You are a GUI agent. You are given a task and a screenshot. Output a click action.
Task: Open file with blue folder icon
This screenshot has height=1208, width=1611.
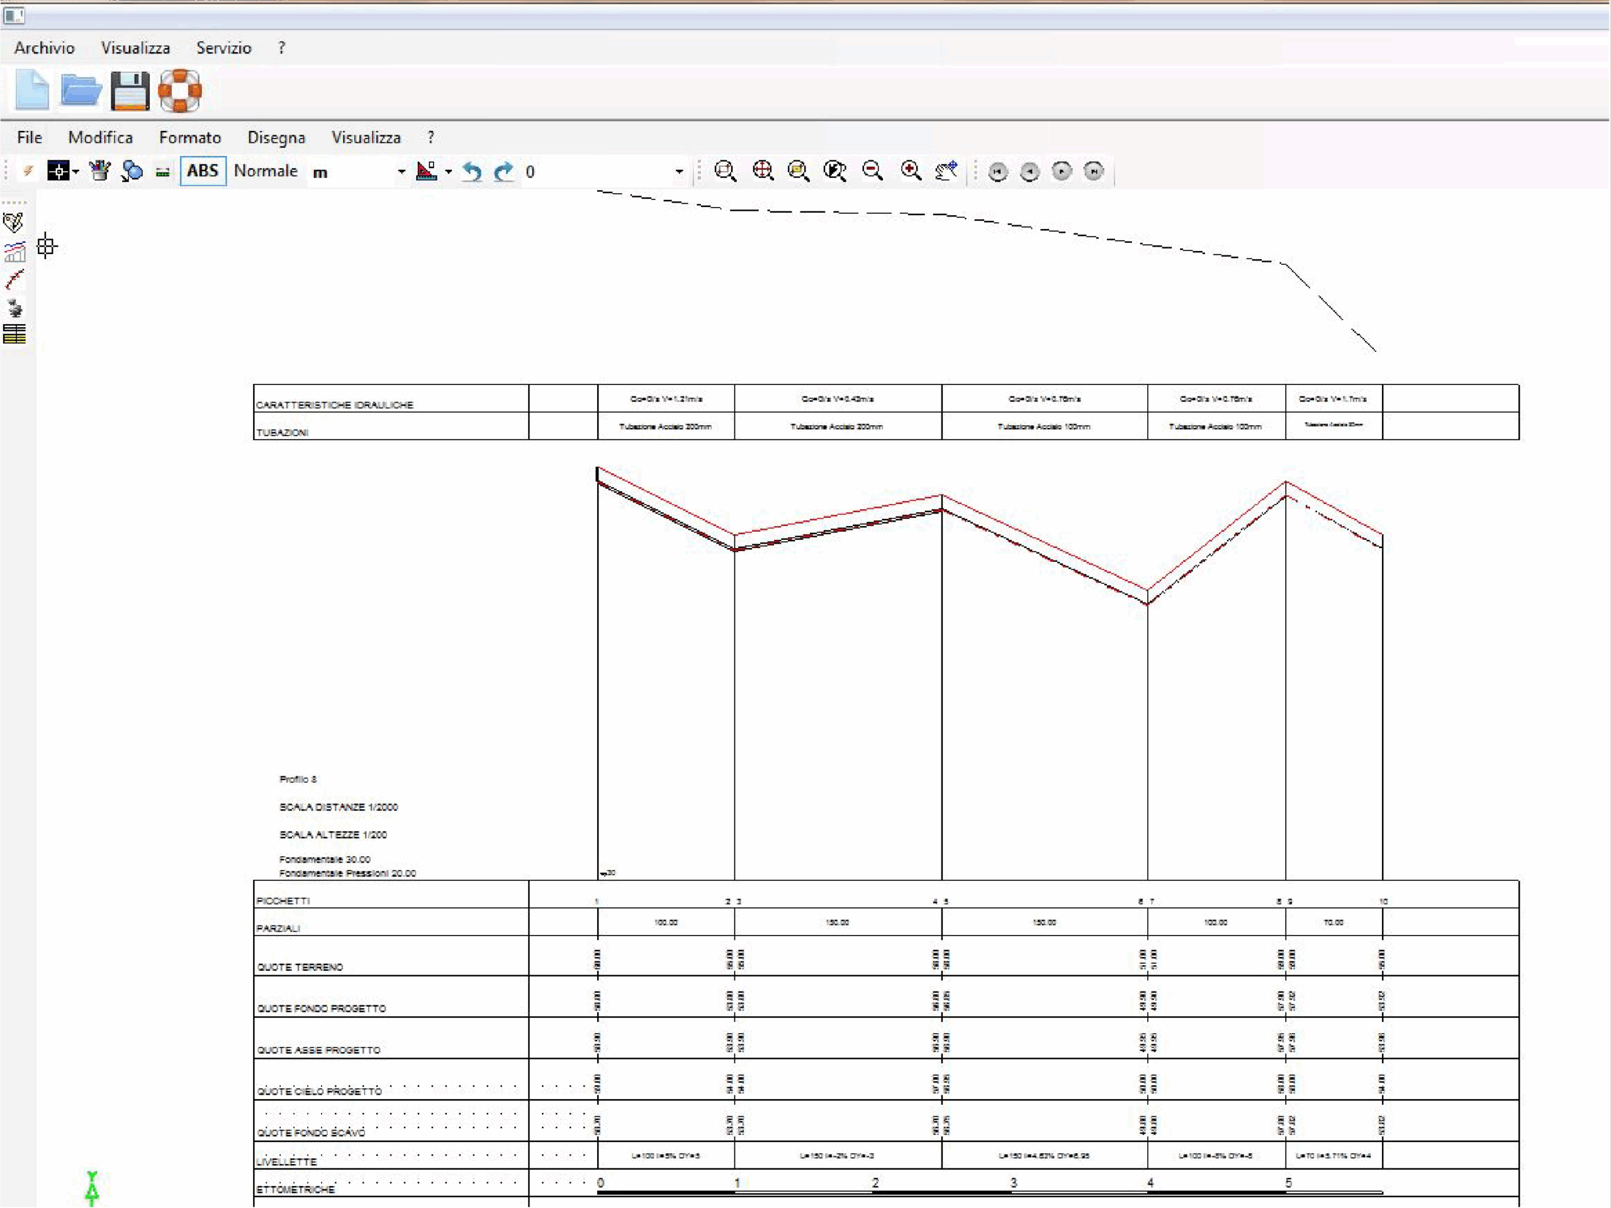pos(81,91)
